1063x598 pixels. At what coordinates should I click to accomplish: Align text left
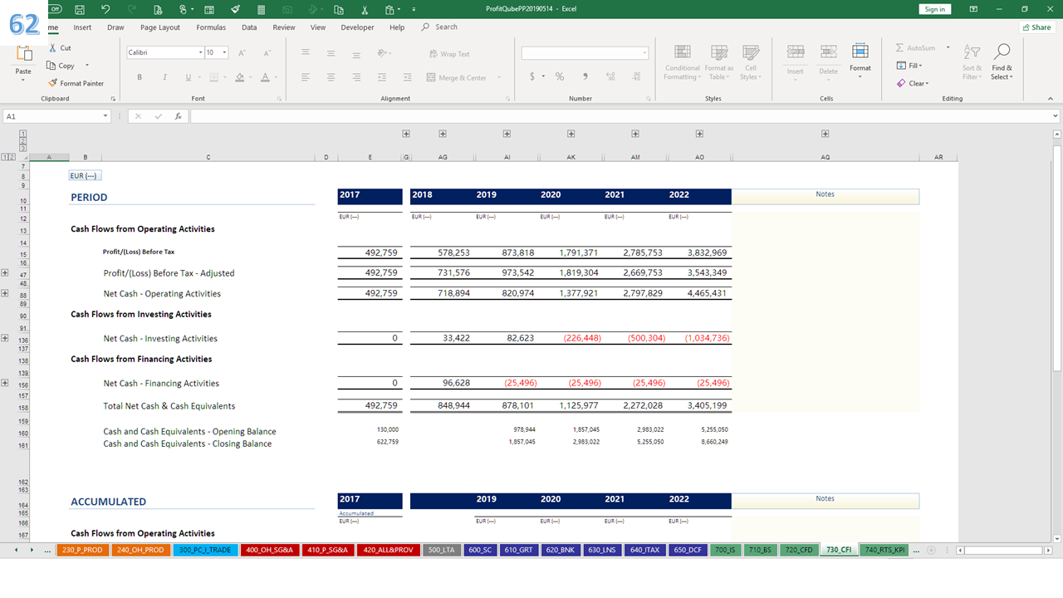(x=306, y=77)
